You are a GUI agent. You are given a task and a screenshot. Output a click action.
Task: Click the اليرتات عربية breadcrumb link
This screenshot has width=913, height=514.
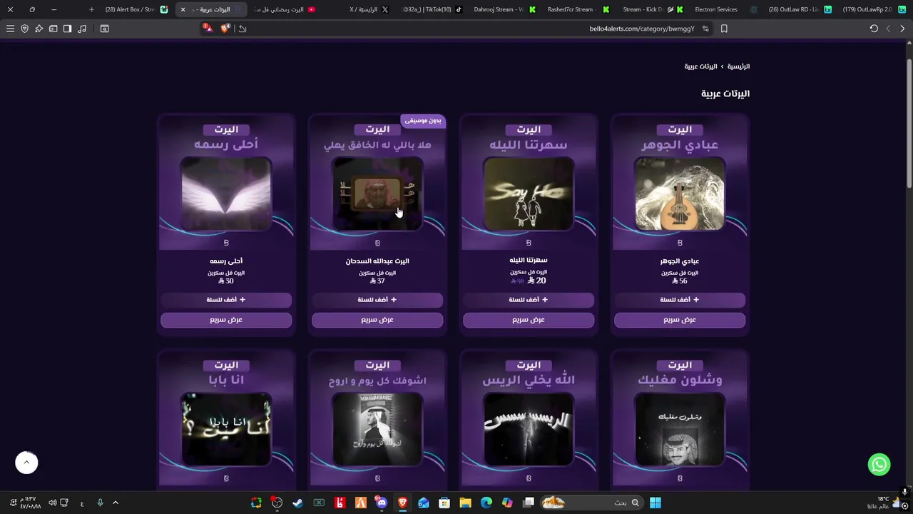coord(700,66)
